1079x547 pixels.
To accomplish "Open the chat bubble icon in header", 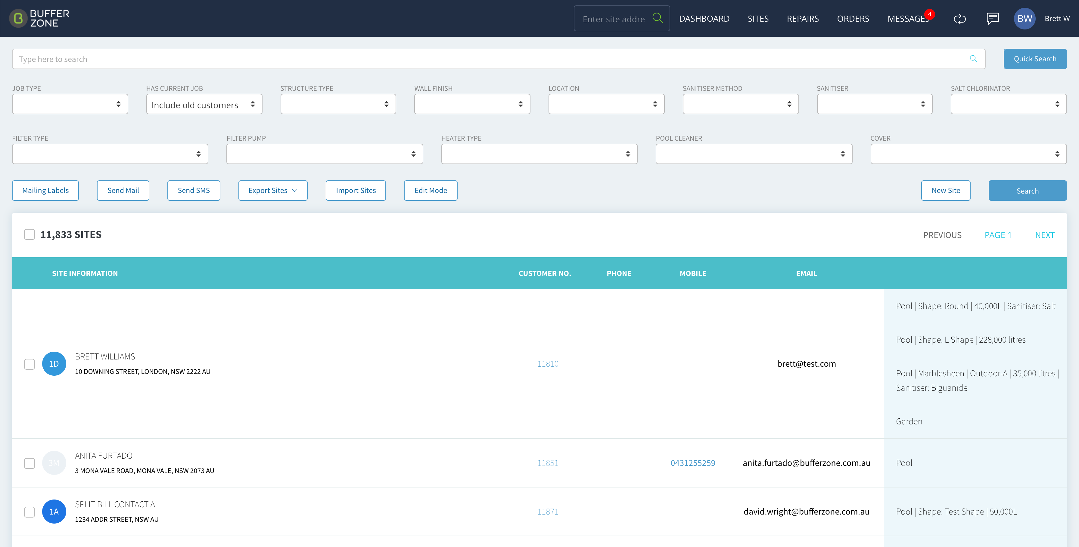I will pos(993,18).
